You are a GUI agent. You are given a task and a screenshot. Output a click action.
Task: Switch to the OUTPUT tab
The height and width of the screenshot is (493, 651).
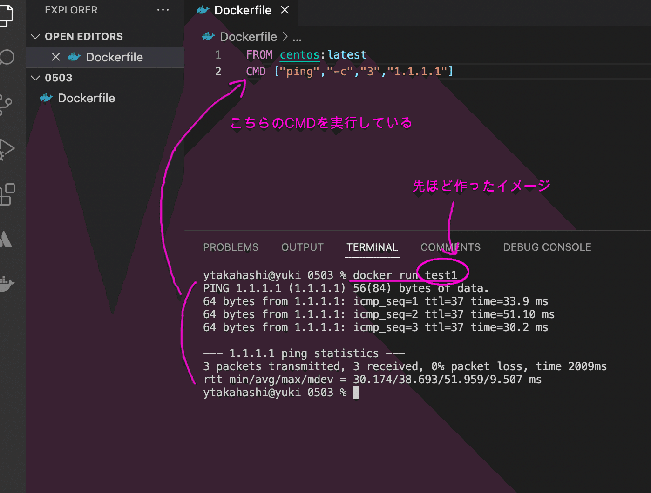[302, 247]
